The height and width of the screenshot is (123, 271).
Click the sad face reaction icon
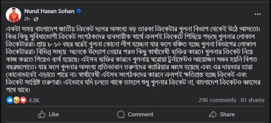pos(17,100)
